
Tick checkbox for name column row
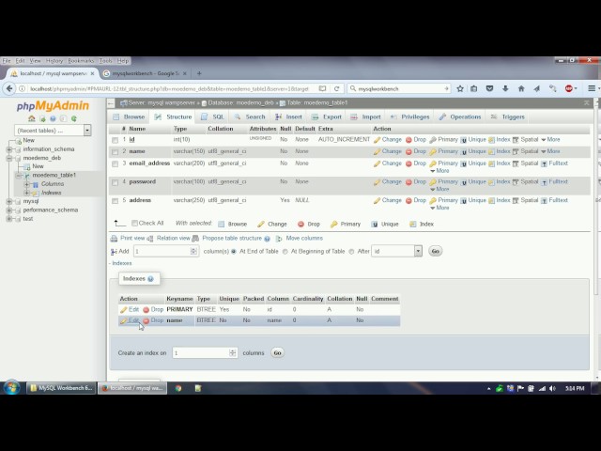[x=115, y=152]
